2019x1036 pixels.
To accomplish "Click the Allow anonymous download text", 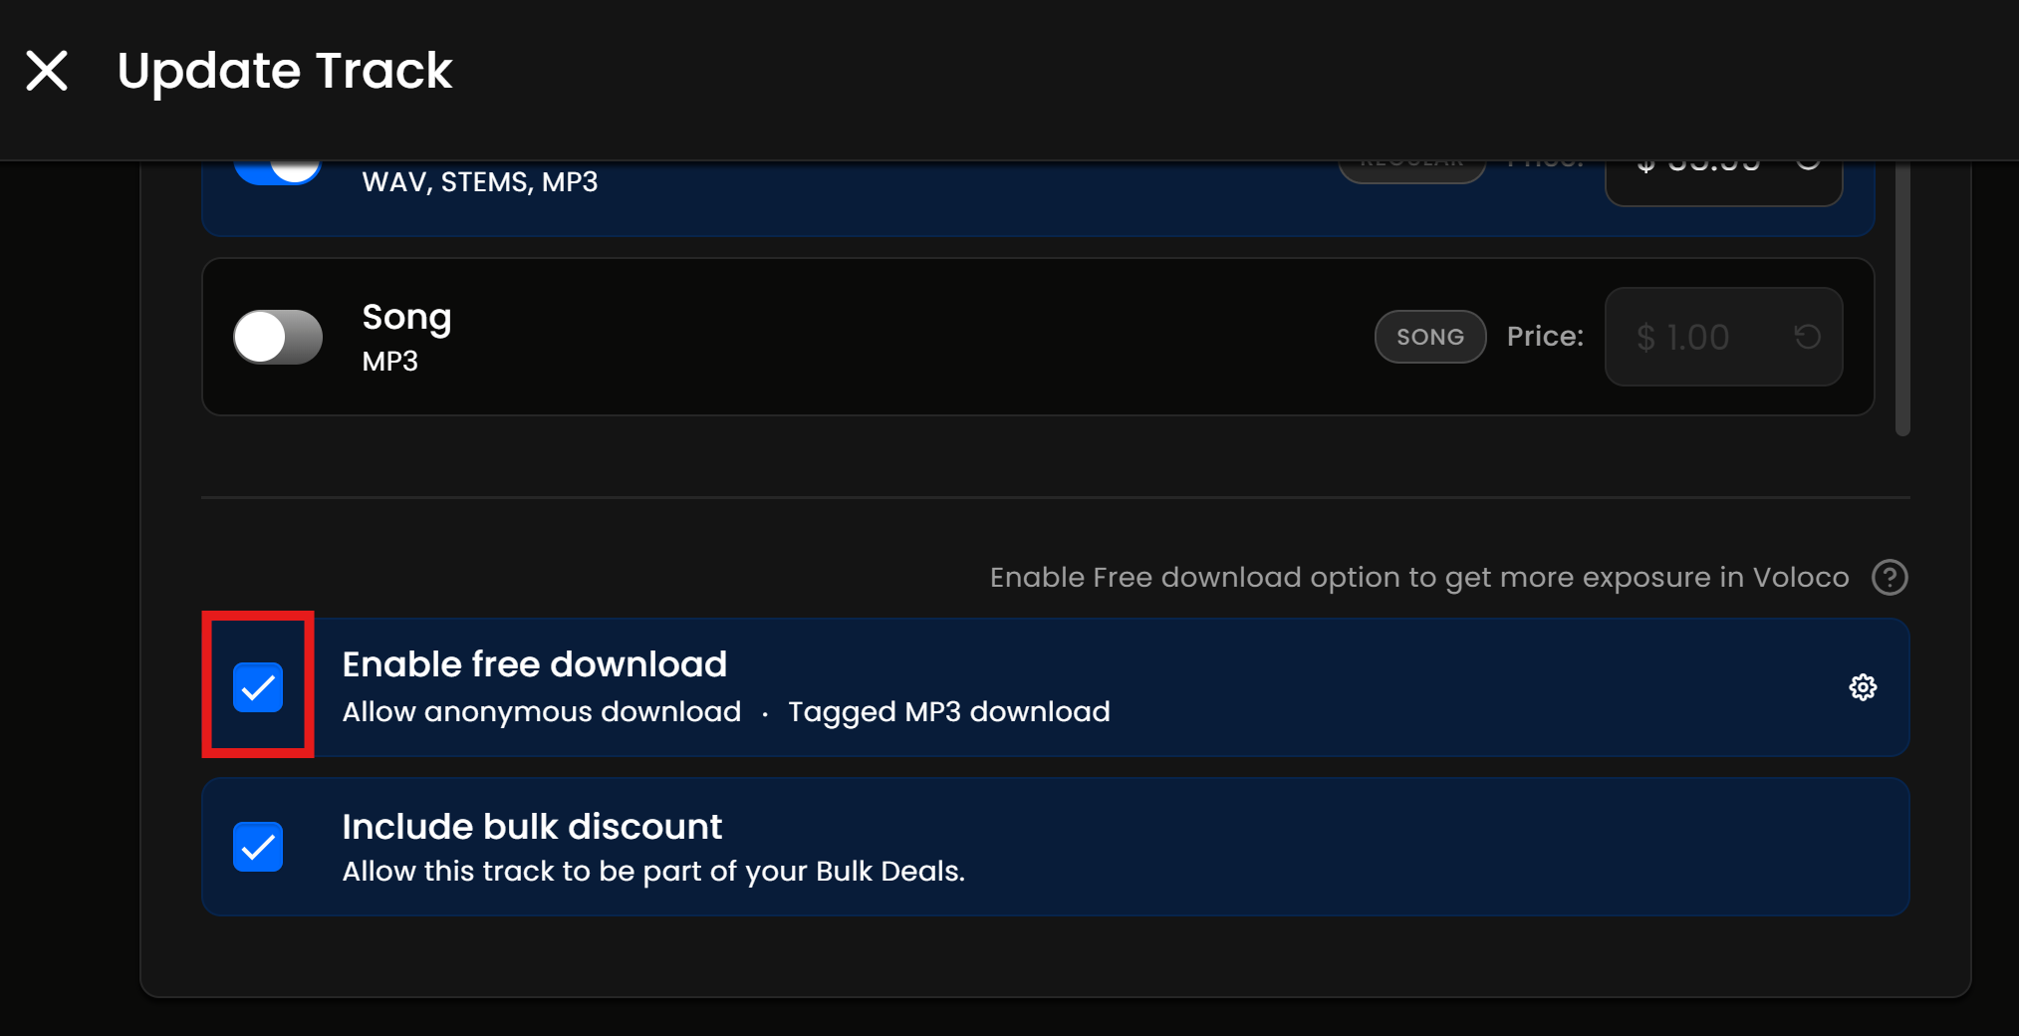I will pyautogui.click(x=541, y=712).
